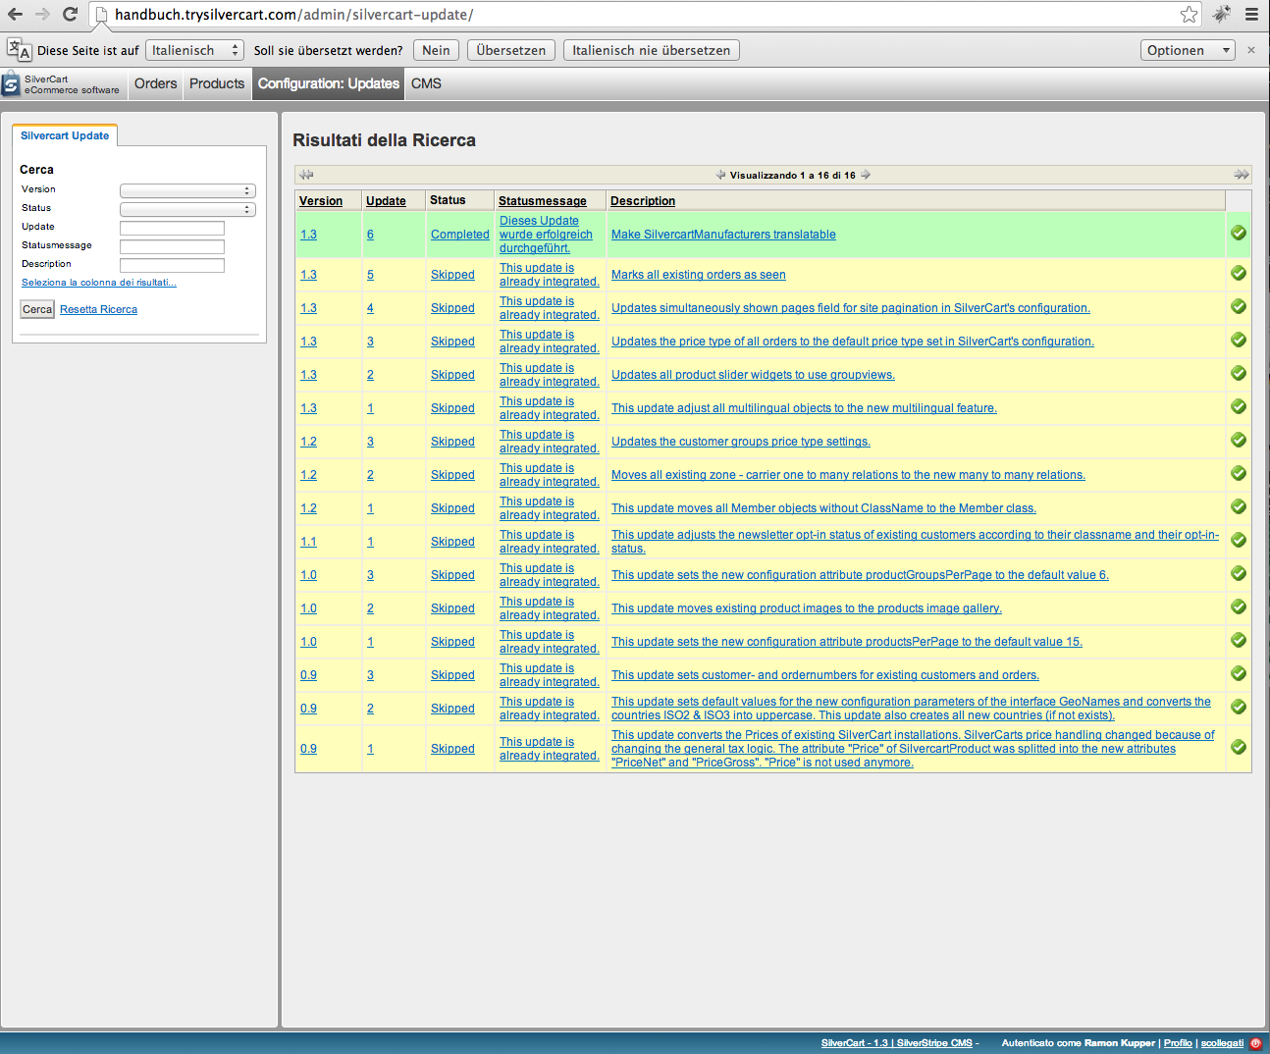This screenshot has height=1054, width=1270.
Task: Click green check icon in Member objects without ClassName row
Action: tap(1239, 506)
